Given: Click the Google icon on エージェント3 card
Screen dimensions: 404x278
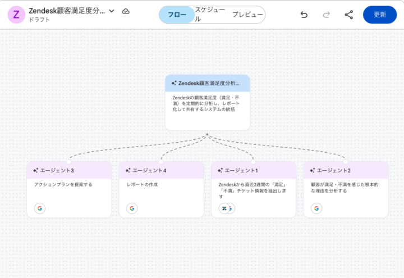Looking at the screenshot, I should click(x=39, y=208).
